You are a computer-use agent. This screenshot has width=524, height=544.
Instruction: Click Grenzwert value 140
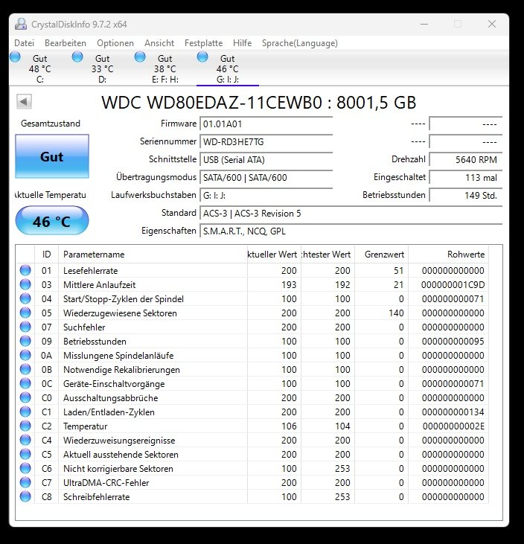coord(396,313)
